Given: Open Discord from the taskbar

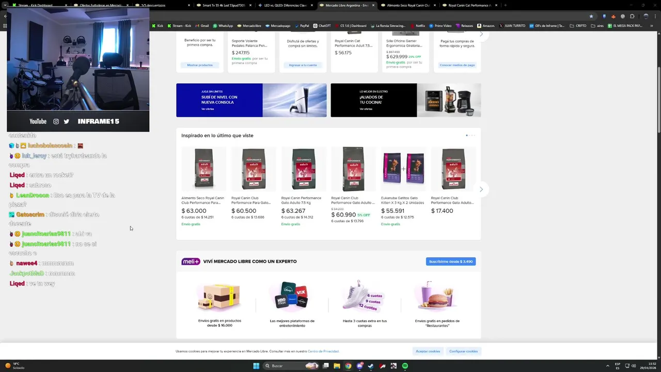Looking at the screenshot, I should coord(359,366).
